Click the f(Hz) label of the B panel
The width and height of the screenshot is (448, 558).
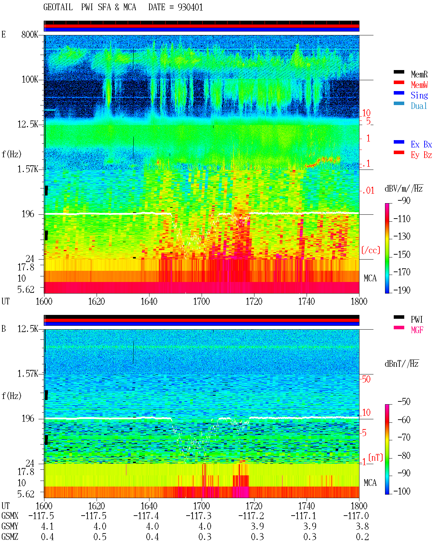click(x=11, y=396)
